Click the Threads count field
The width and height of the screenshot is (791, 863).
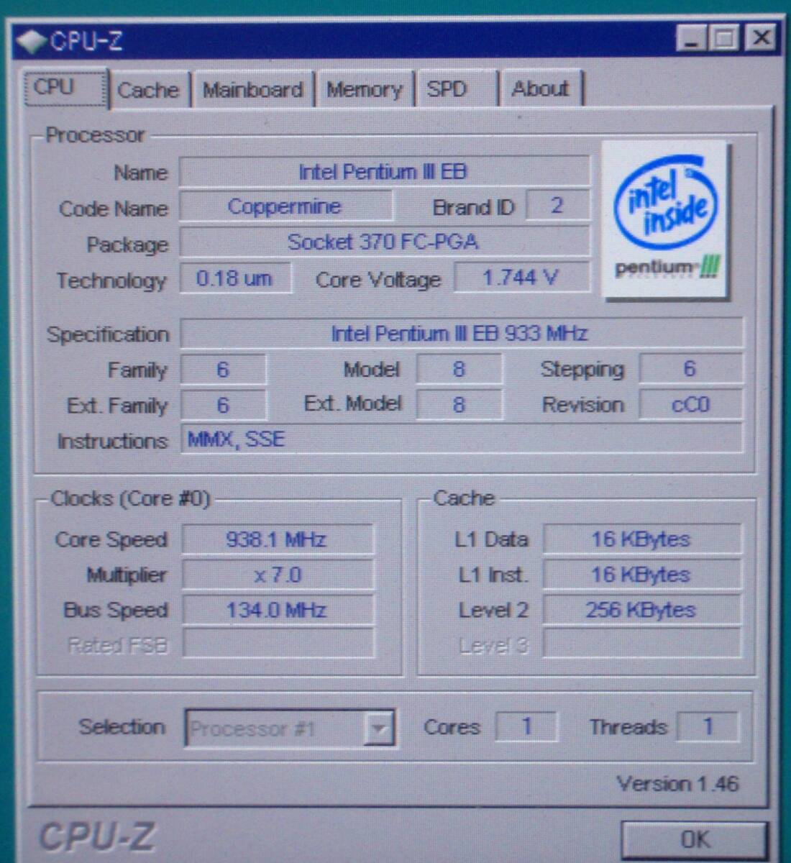(708, 726)
